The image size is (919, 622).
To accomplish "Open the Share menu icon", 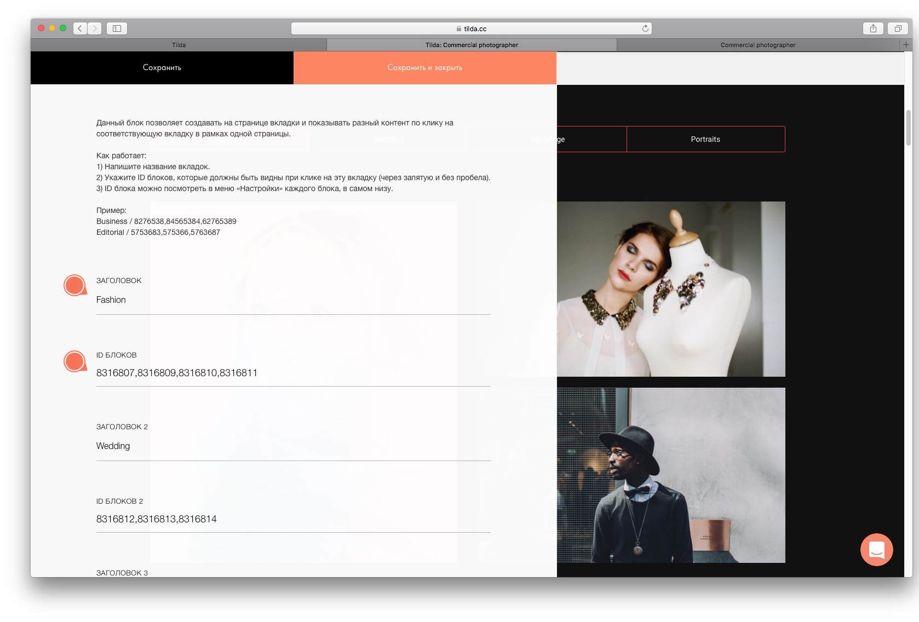I will pyautogui.click(x=873, y=28).
